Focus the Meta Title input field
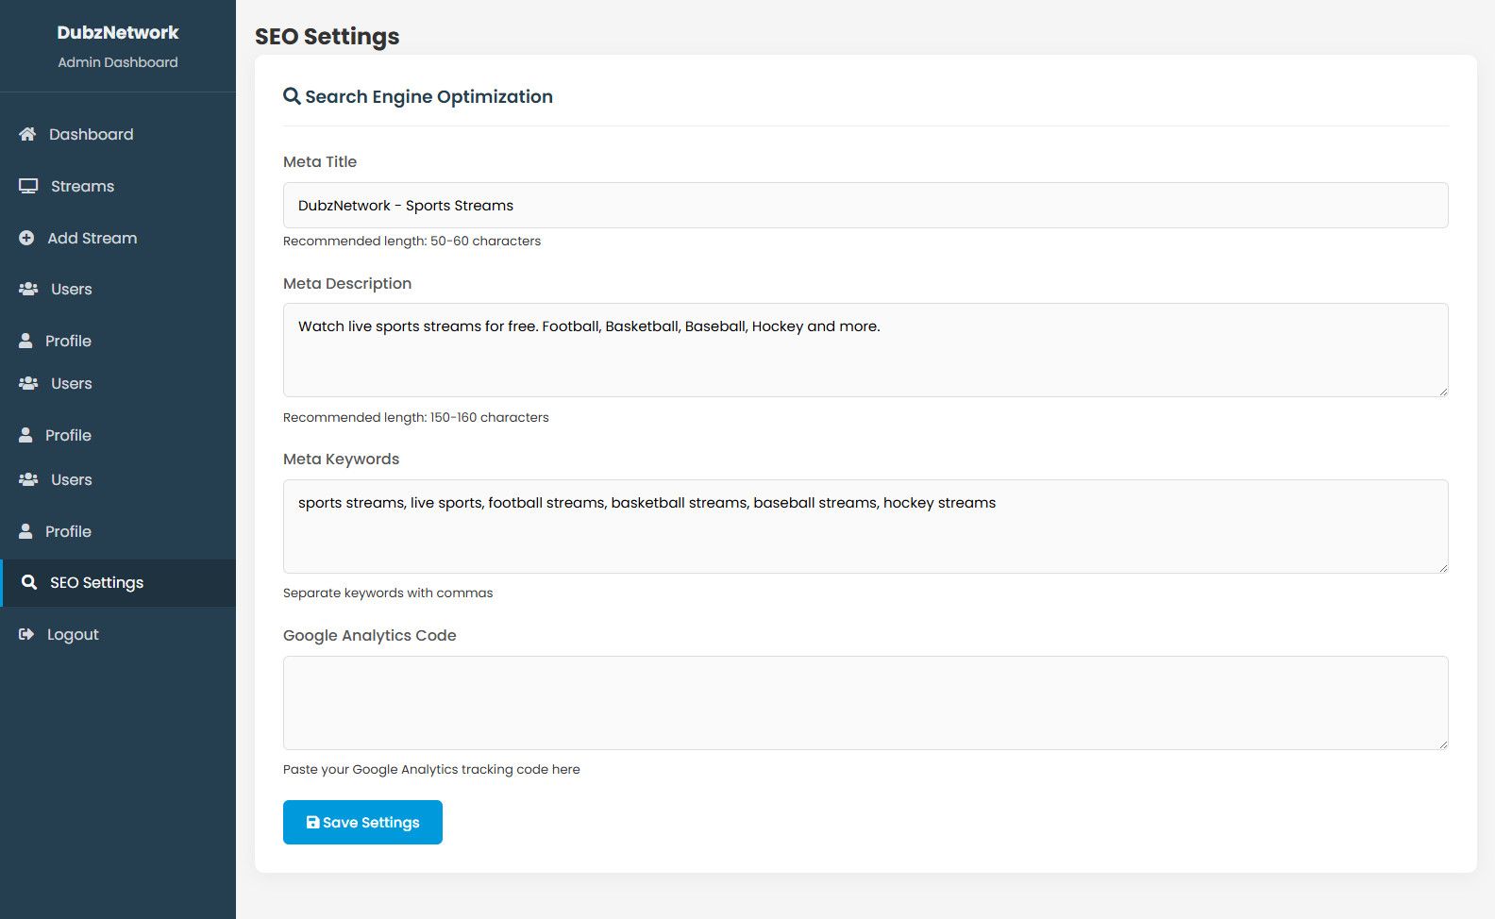1495x919 pixels. coord(865,205)
